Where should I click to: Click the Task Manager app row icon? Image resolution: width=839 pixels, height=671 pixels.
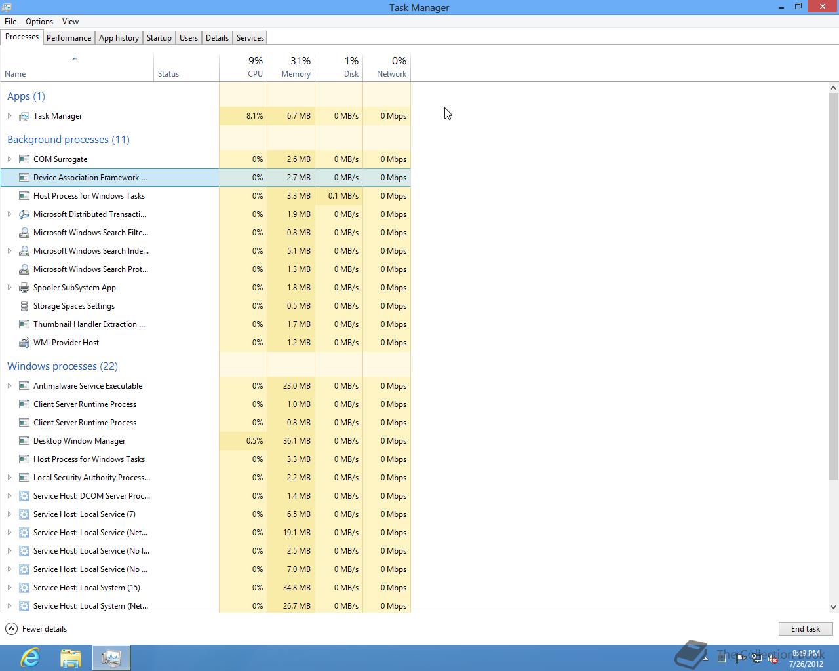pyautogui.click(x=24, y=116)
